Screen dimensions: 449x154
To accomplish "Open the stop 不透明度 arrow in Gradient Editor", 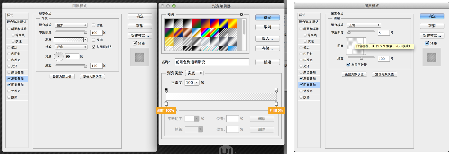I will (x=196, y=119).
